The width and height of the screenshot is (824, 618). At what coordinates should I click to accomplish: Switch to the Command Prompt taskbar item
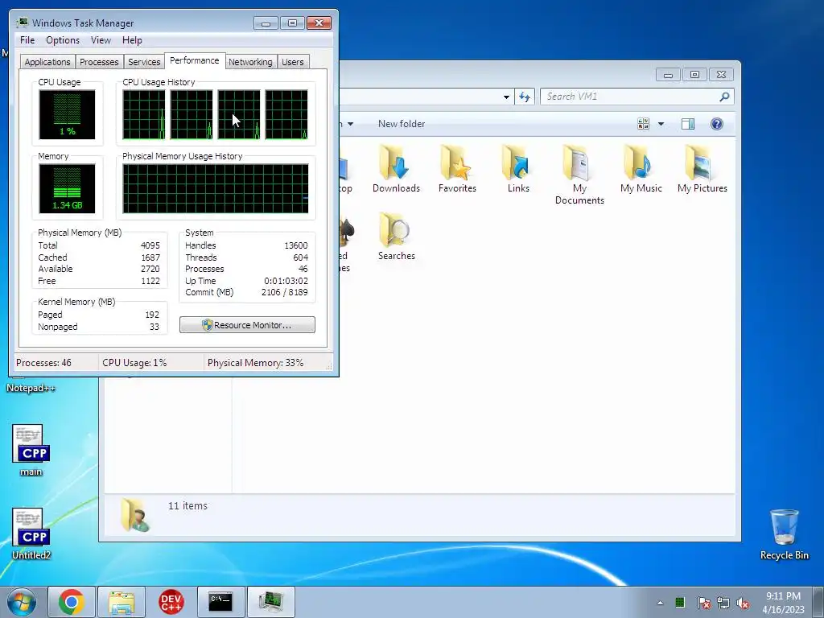pyautogui.click(x=220, y=602)
